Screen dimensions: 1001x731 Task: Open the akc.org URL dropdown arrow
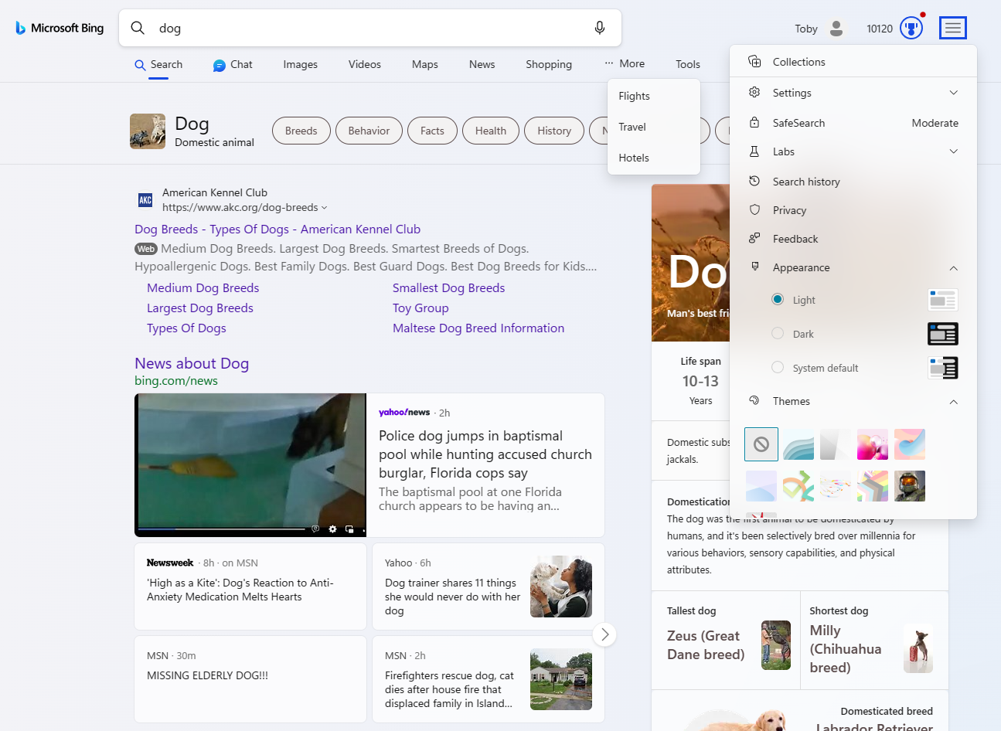pyautogui.click(x=325, y=208)
